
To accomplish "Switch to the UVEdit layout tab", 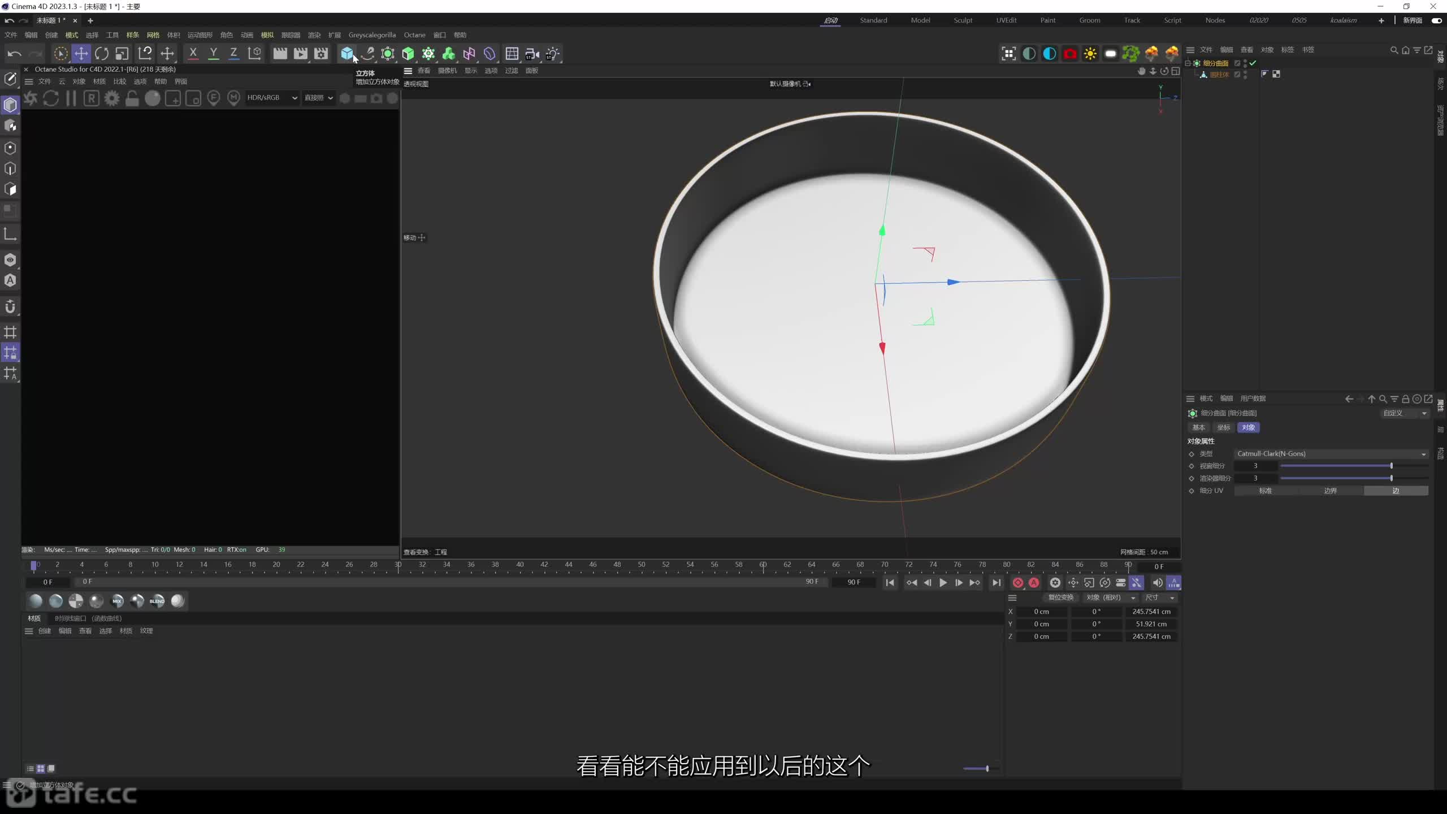I will (x=1006, y=20).
